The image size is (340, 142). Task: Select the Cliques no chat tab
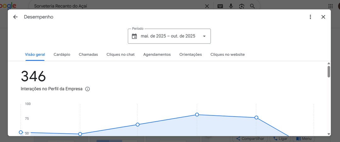[120, 55]
